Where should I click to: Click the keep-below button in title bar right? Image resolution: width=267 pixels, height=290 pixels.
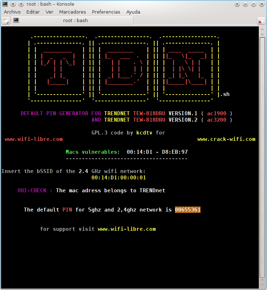pyautogui.click(x=237, y=4)
